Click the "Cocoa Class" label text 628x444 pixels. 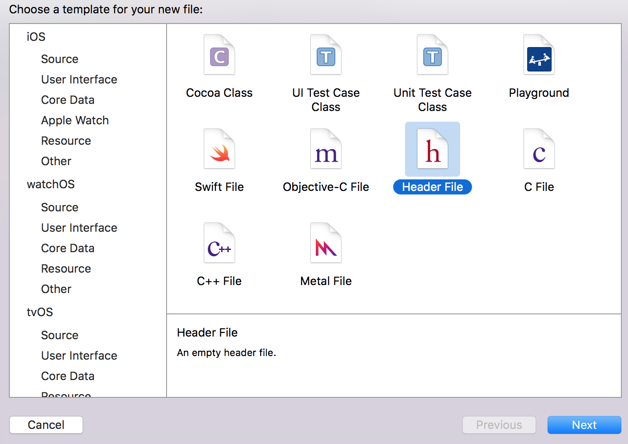click(219, 93)
